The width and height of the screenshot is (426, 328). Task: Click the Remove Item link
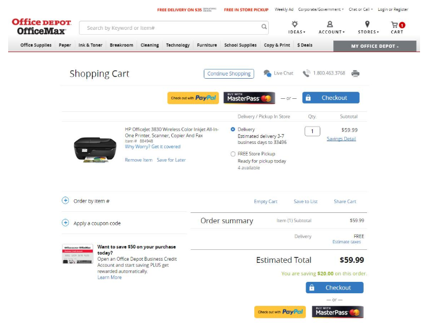[139, 160]
